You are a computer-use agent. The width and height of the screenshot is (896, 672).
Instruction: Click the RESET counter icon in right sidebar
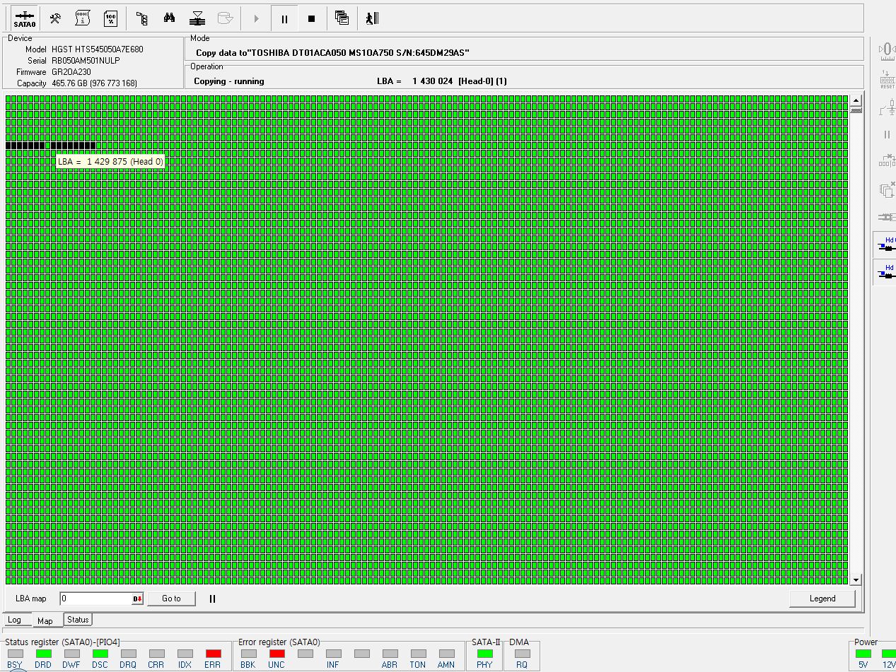click(887, 79)
